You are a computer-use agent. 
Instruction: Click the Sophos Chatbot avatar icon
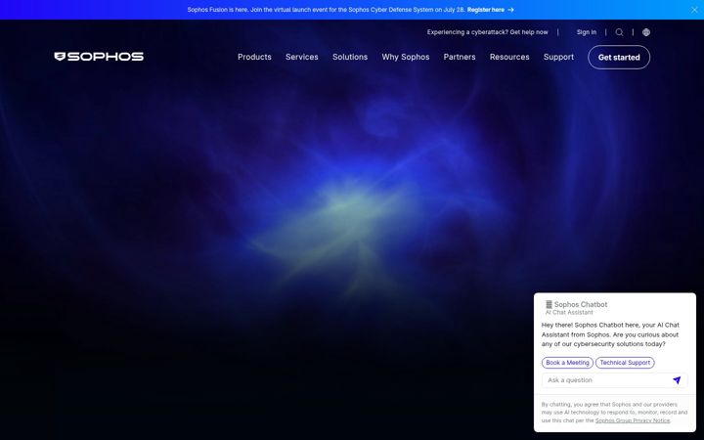549,304
